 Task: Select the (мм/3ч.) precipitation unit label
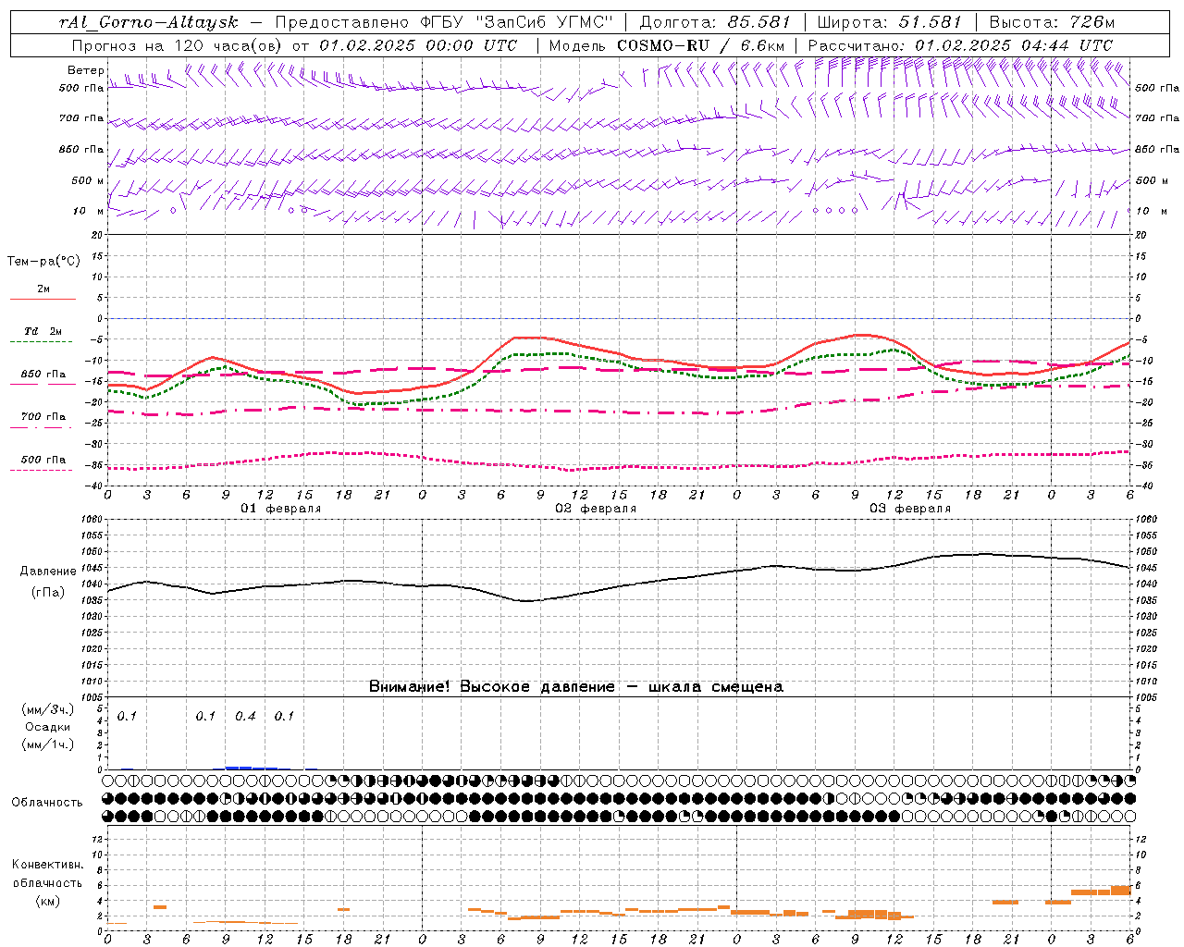48,710
